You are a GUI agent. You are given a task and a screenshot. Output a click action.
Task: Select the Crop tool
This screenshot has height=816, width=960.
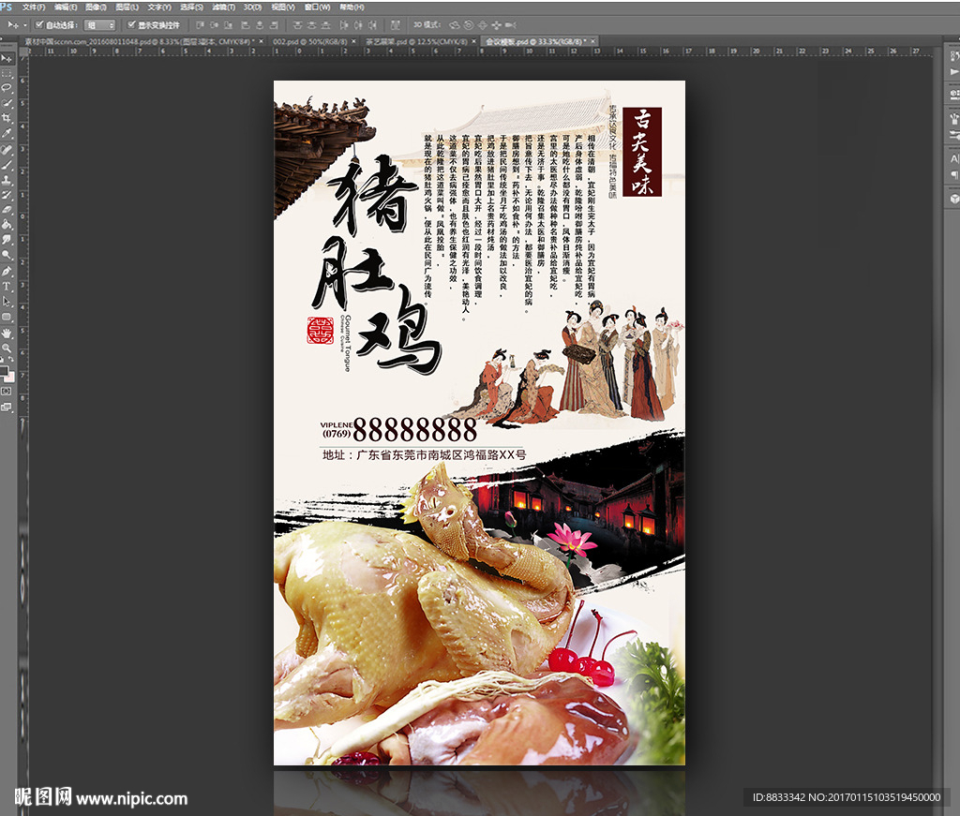(7, 119)
